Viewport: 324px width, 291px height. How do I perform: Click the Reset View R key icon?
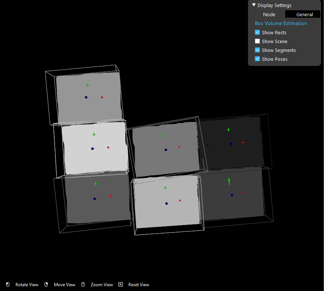[121, 284]
